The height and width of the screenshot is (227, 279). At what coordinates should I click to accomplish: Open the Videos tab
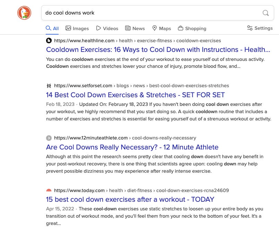click(x=107, y=28)
